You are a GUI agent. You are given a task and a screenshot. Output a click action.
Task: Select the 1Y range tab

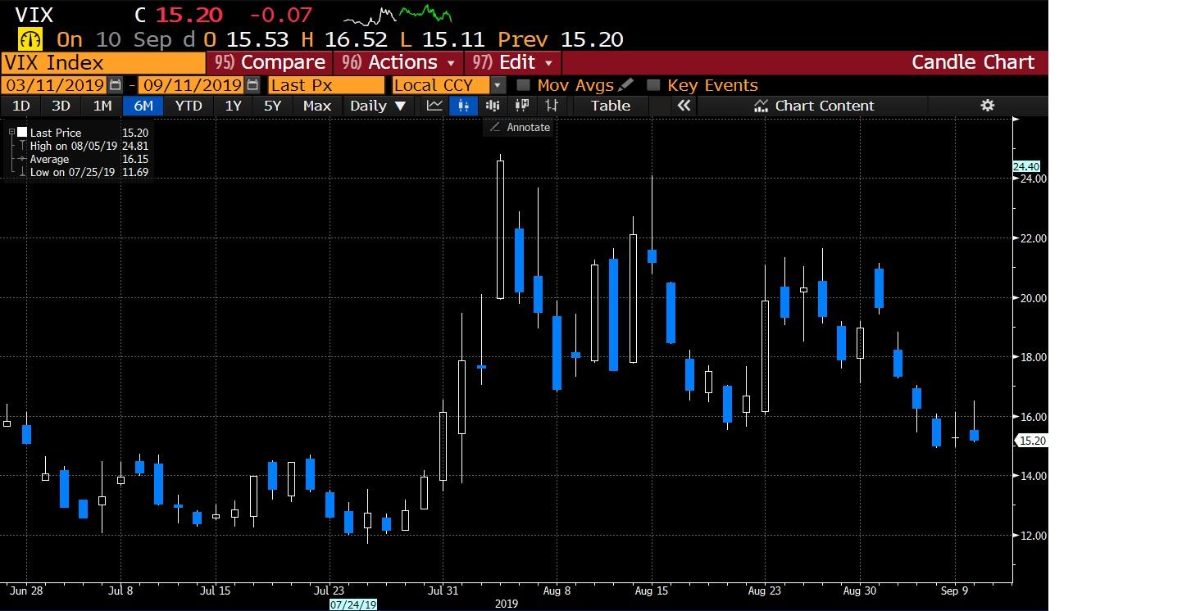coord(233,106)
